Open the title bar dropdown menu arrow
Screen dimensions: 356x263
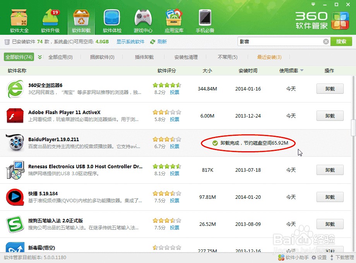coord(313,4)
